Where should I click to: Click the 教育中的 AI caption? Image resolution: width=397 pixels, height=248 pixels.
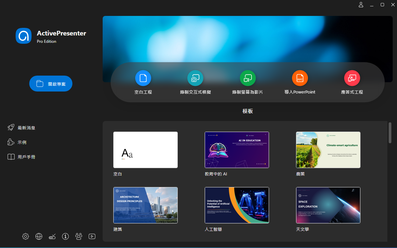click(x=216, y=174)
